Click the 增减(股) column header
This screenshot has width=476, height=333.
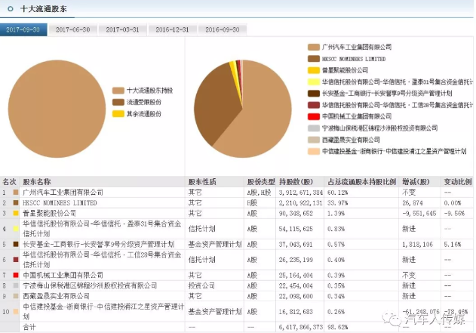coord(416,182)
